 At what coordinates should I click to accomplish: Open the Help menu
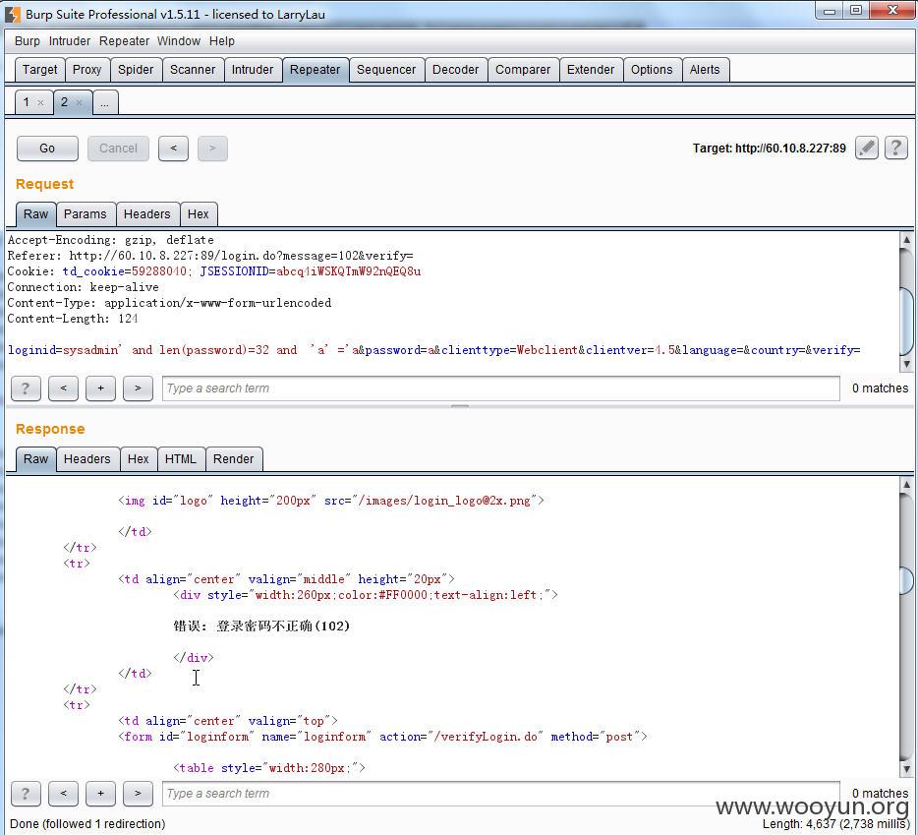point(222,41)
